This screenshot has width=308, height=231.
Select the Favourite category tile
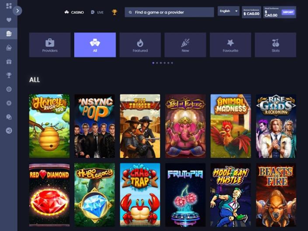(230, 45)
